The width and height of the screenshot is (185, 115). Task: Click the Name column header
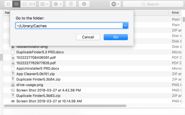point(7,13)
